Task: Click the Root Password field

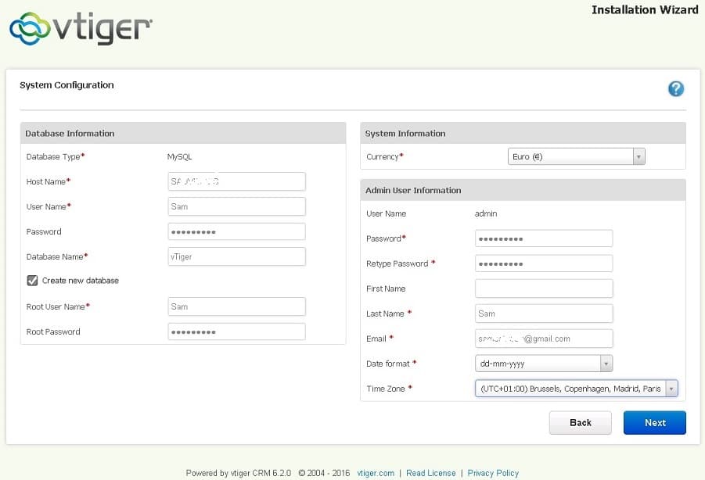Action: tap(236, 331)
